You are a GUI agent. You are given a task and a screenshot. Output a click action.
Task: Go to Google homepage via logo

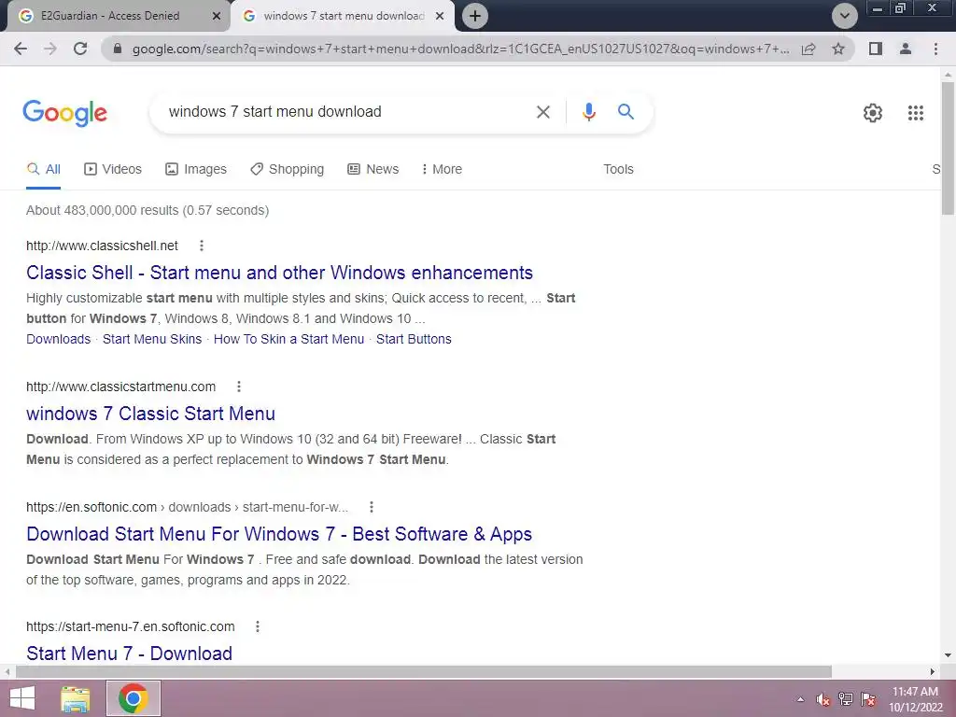(64, 113)
